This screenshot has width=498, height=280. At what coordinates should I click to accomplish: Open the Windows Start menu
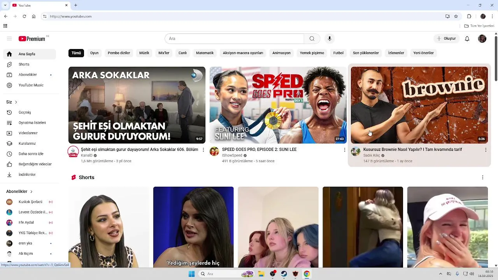point(191,274)
